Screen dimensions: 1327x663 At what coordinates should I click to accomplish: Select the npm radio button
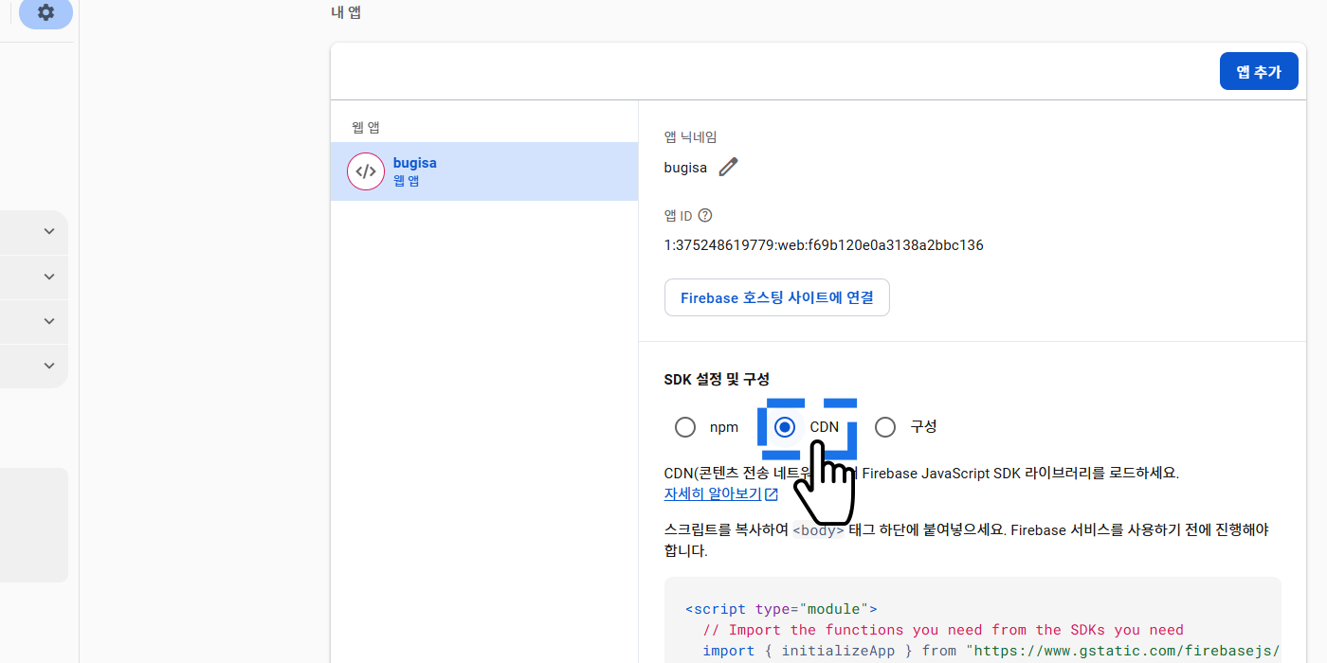(685, 427)
